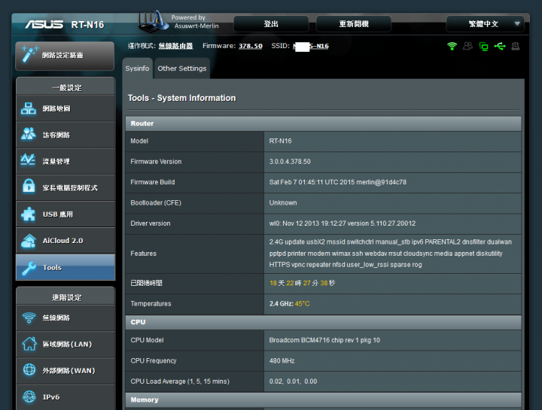
Task: Click the CPU load average values
Action: pyautogui.click(x=293, y=381)
